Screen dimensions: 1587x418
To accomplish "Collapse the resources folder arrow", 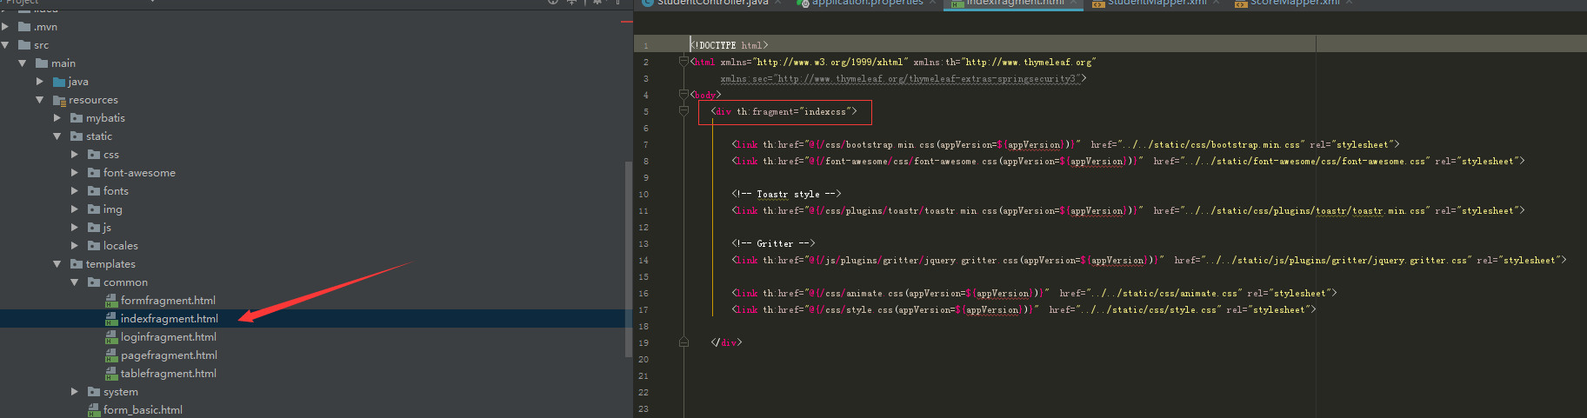I will tap(40, 100).
